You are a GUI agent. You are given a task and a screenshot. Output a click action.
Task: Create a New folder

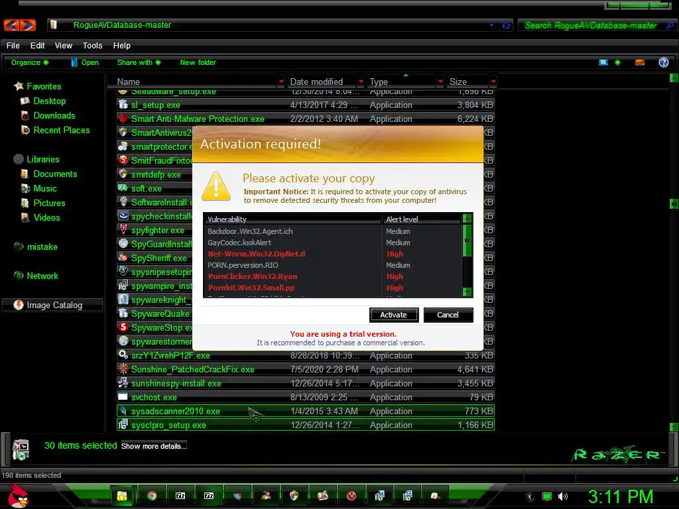click(198, 62)
